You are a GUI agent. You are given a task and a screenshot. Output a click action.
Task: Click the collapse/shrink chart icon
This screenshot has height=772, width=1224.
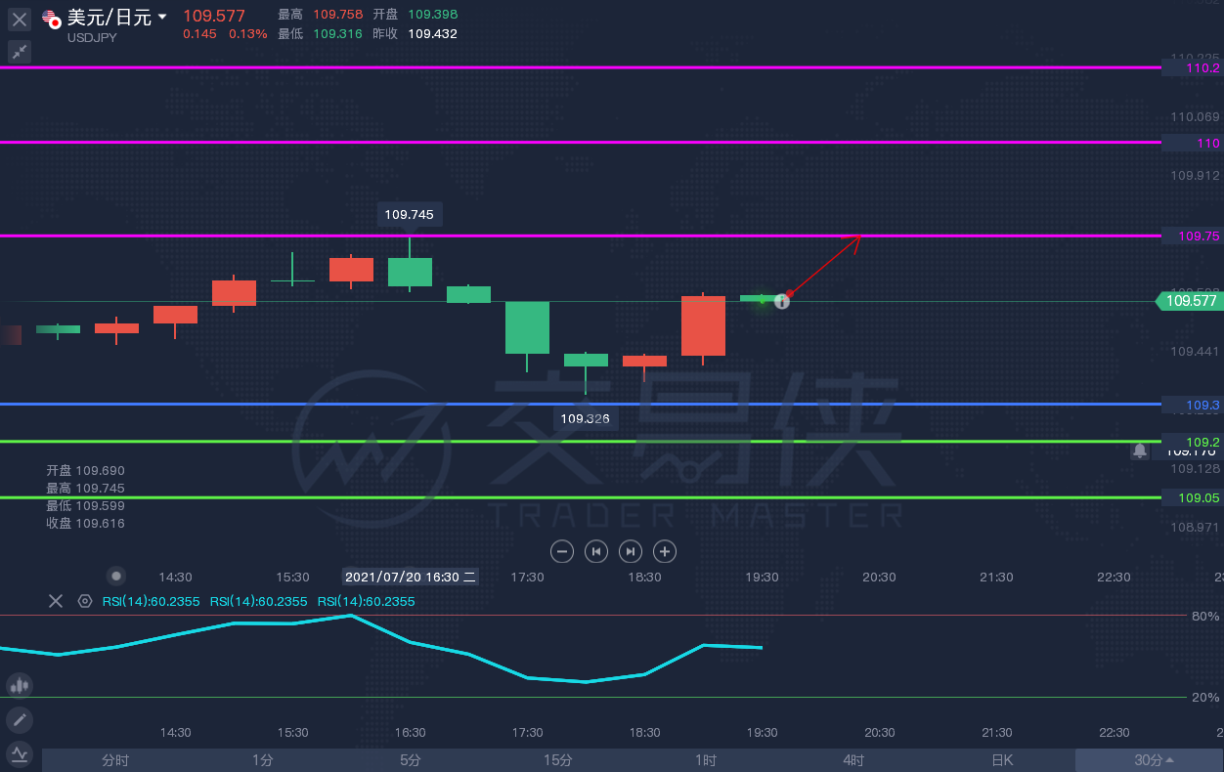20,53
